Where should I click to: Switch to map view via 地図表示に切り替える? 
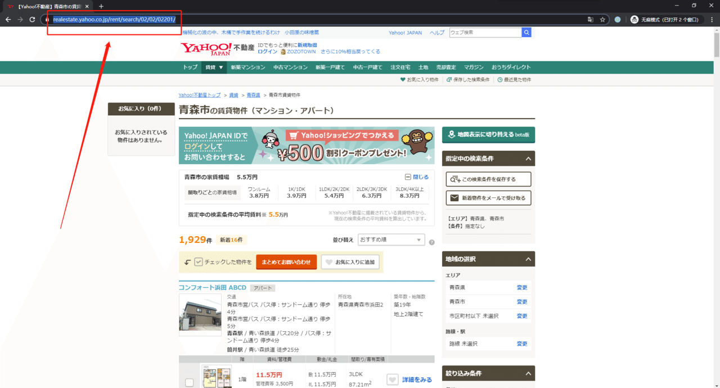pyautogui.click(x=488, y=135)
